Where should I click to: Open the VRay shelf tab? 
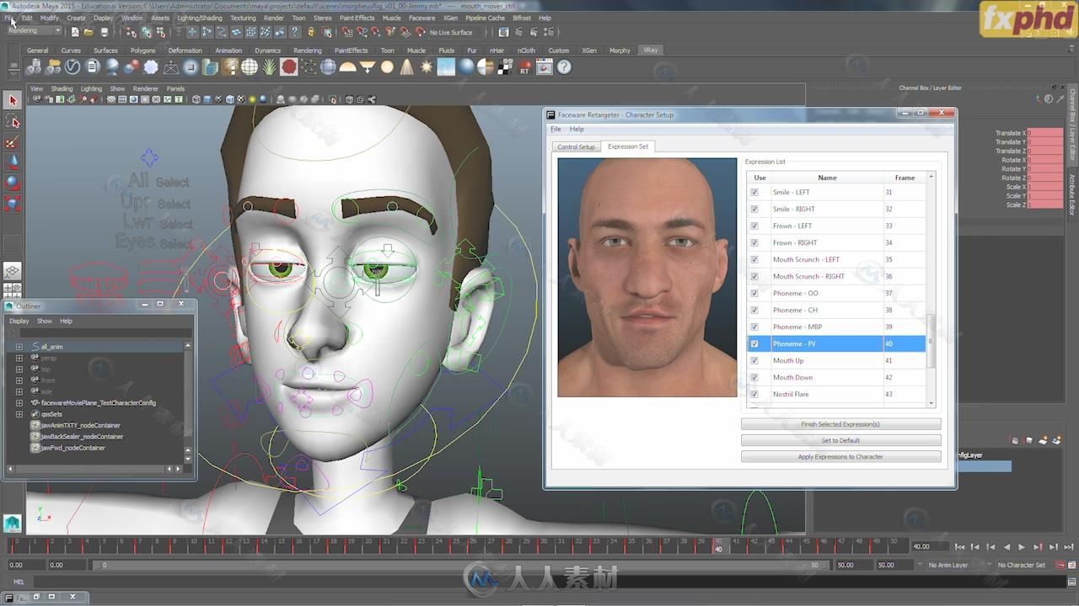tap(651, 50)
